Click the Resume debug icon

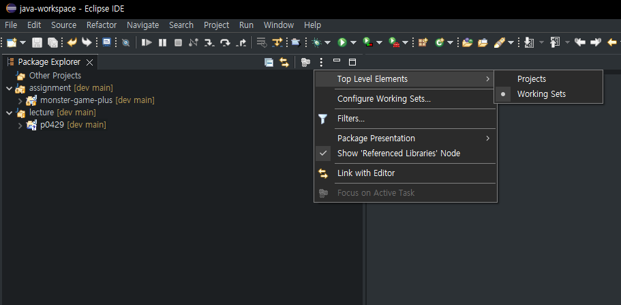147,42
